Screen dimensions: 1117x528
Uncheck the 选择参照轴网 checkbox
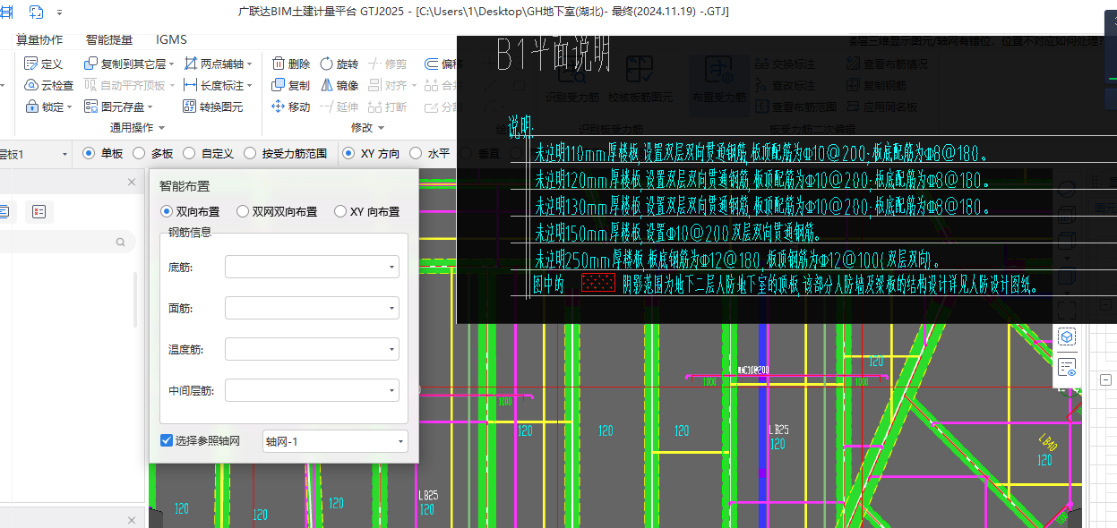click(x=167, y=440)
